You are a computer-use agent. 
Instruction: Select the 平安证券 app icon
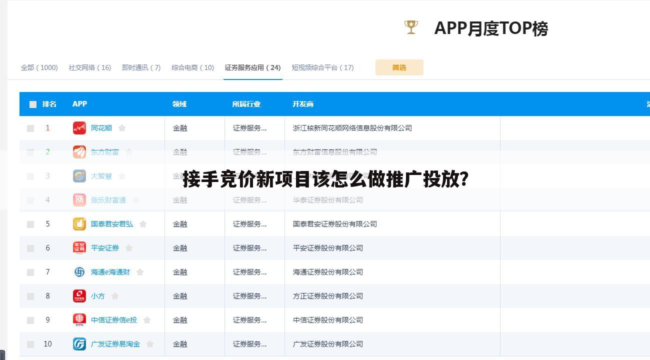click(78, 248)
